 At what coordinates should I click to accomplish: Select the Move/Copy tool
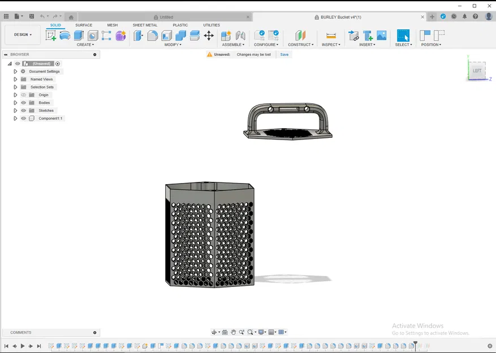209,35
